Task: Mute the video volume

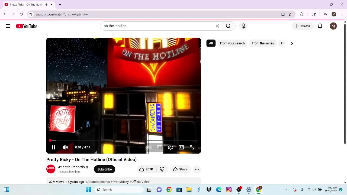Action: (x=65, y=147)
